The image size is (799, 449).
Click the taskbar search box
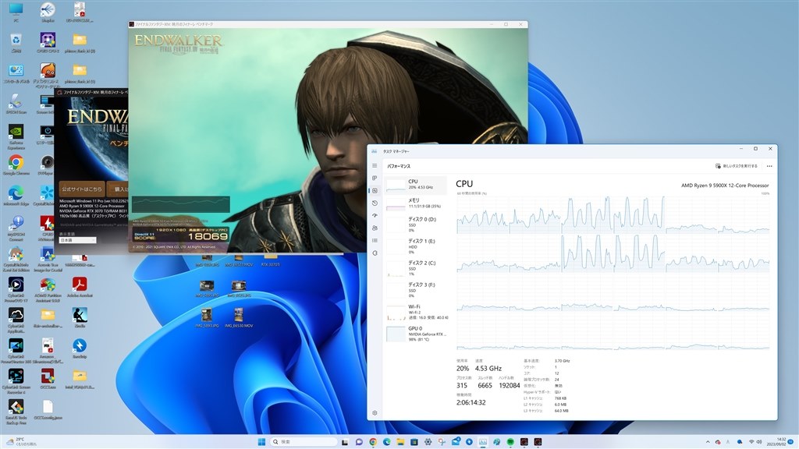(304, 441)
